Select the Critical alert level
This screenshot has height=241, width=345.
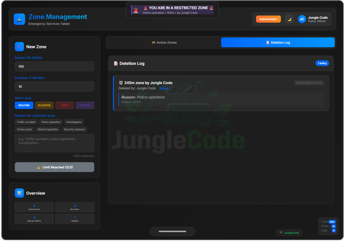pyautogui.click(x=85, y=105)
